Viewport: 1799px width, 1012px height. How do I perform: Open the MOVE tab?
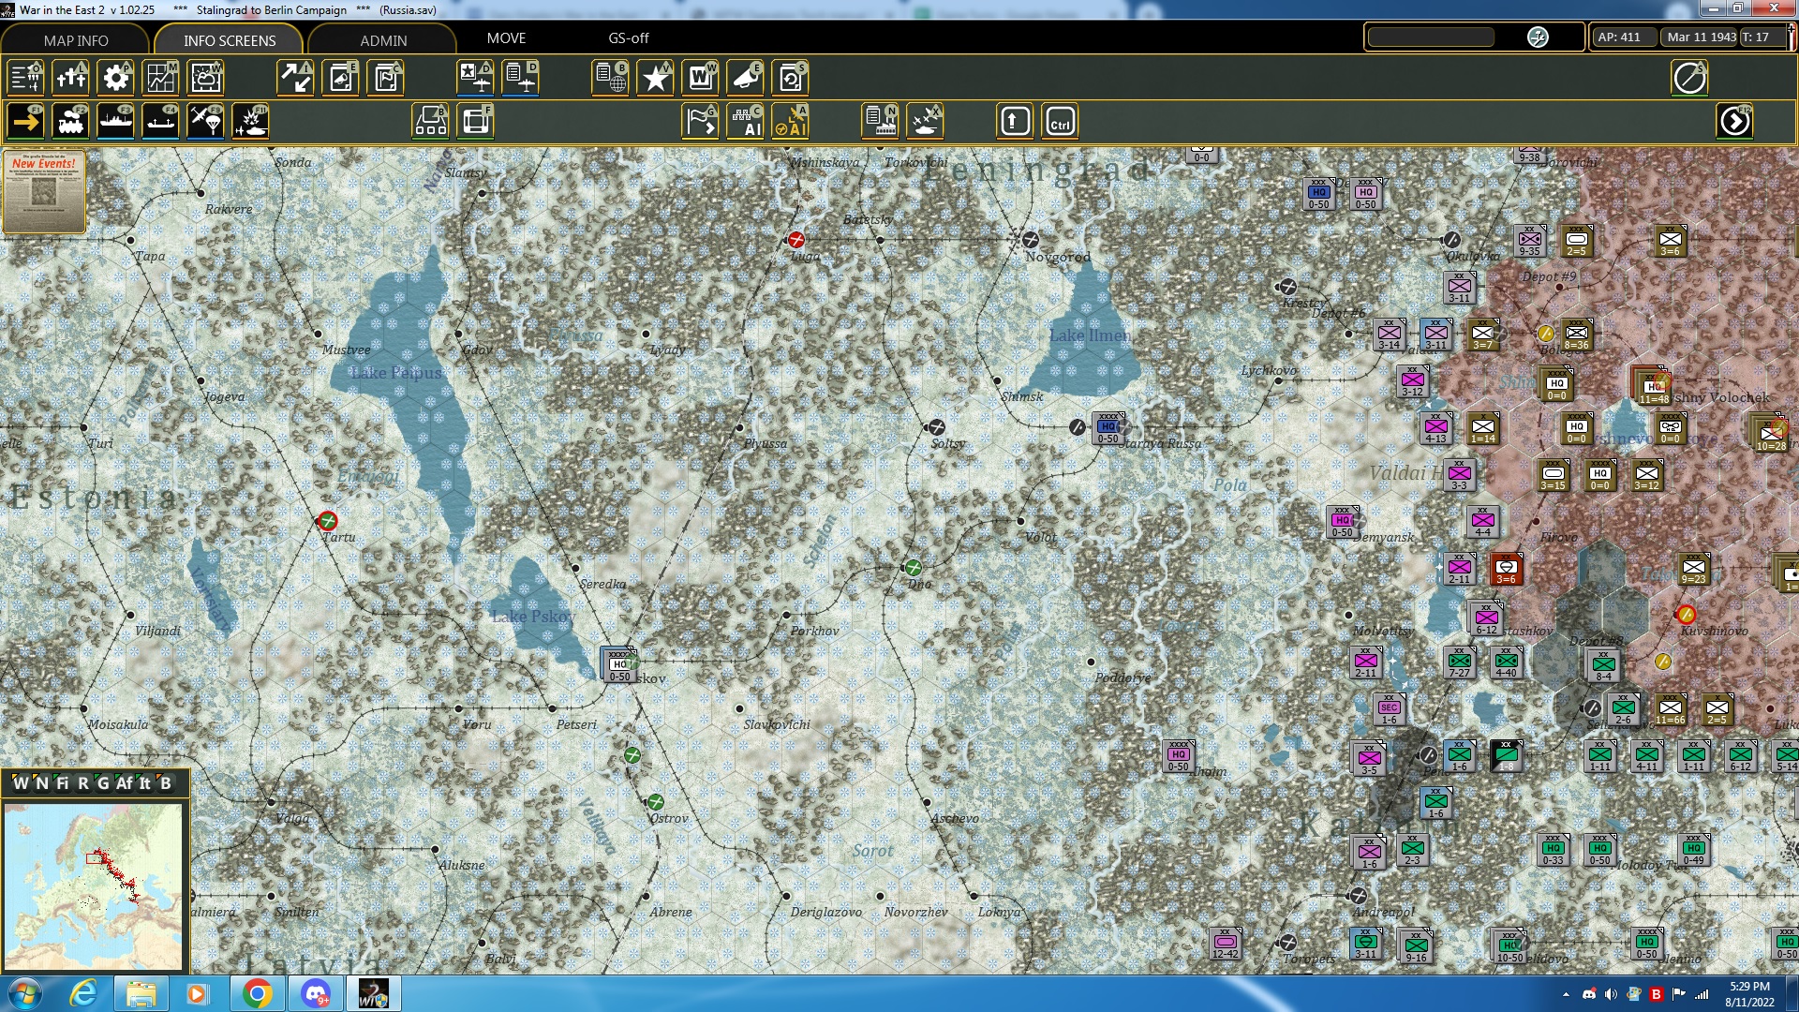tap(506, 38)
